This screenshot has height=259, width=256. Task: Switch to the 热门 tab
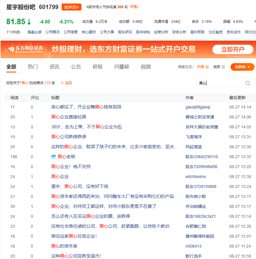click(33, 67)
